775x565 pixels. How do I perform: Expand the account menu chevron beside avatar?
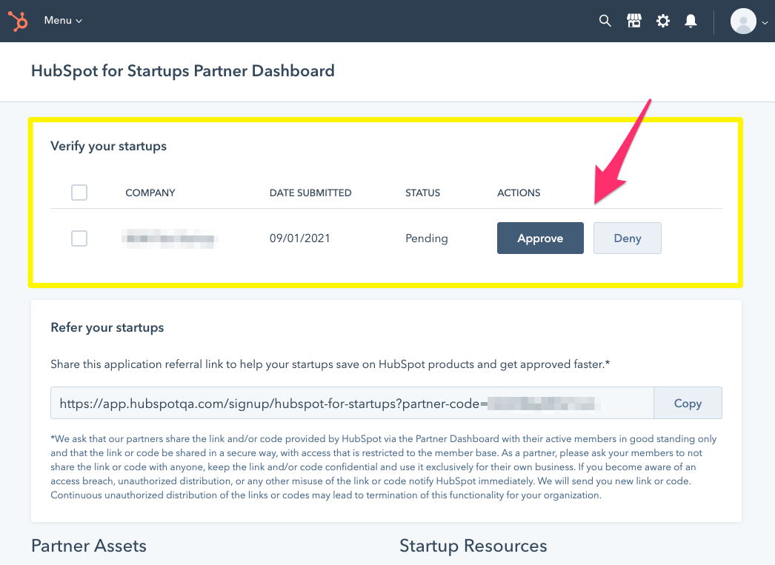coord(765,22)
